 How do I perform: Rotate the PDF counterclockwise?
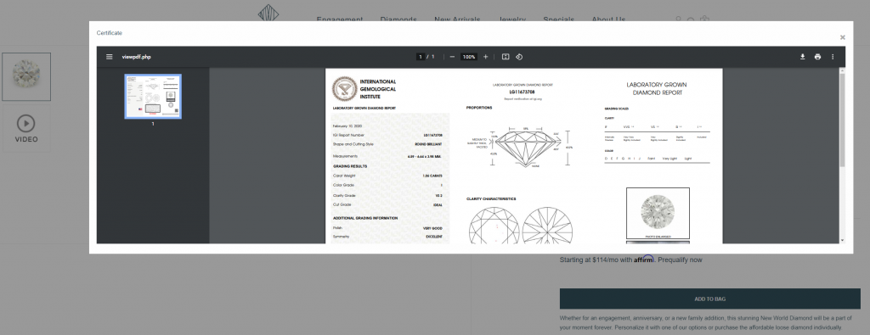coord(519,57)
